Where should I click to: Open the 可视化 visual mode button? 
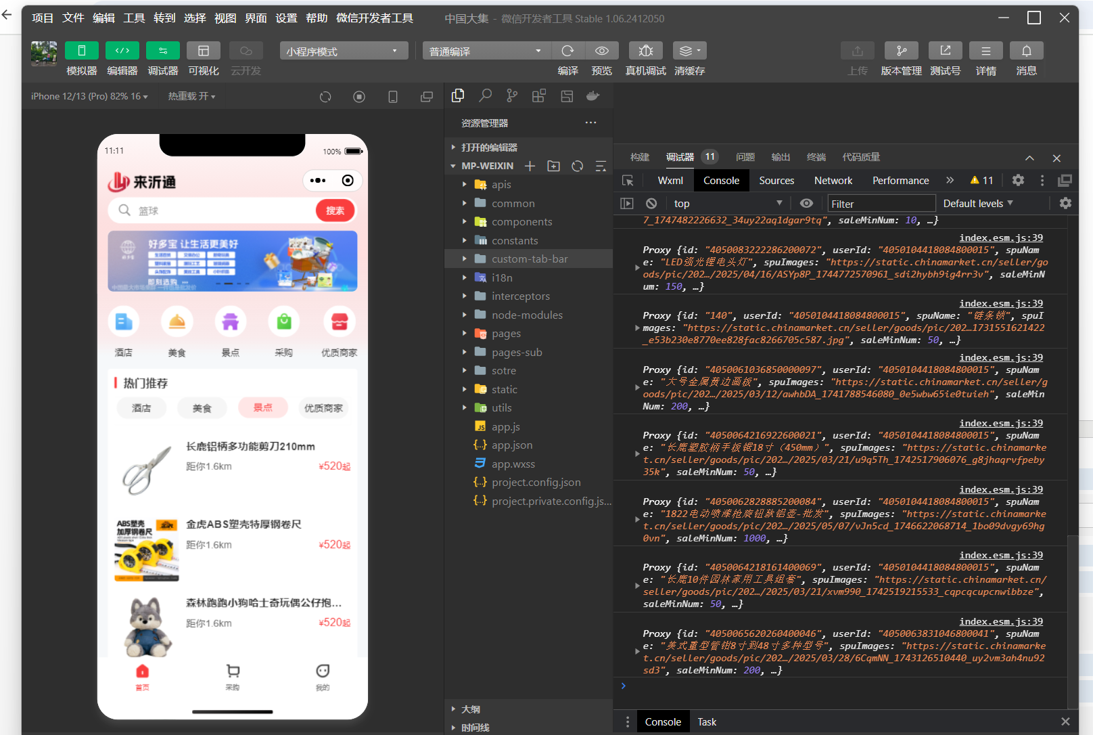tap(204, 51)
